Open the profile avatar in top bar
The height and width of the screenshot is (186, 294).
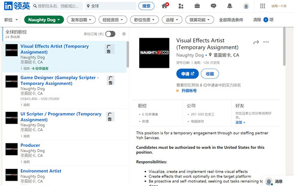point(246,6)
